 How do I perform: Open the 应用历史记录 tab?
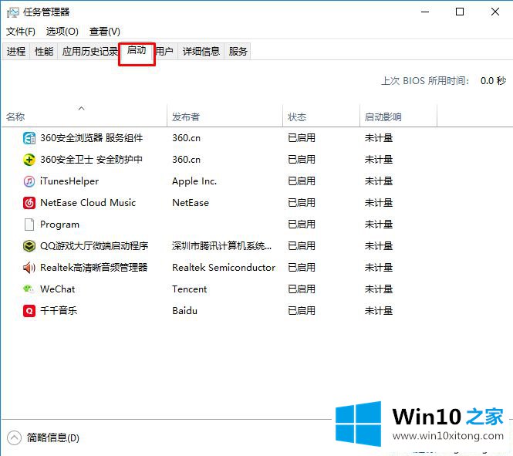(89, 51)
